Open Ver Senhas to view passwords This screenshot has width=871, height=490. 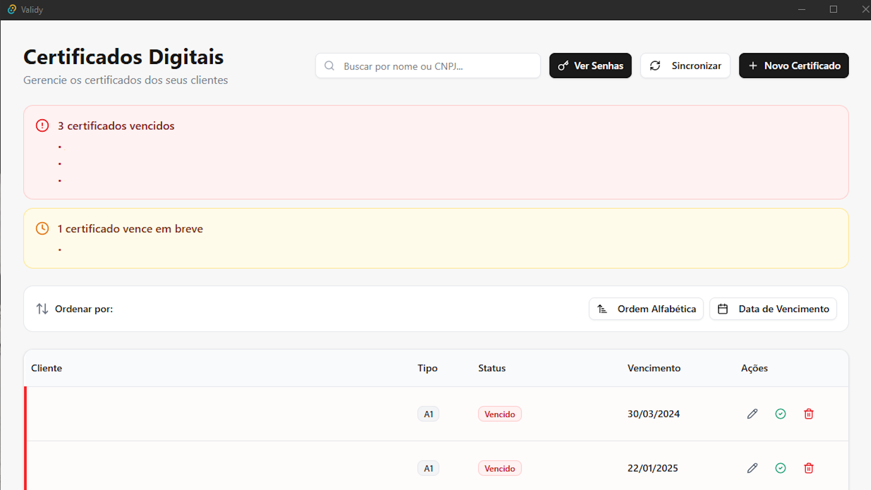pos(590,66)
